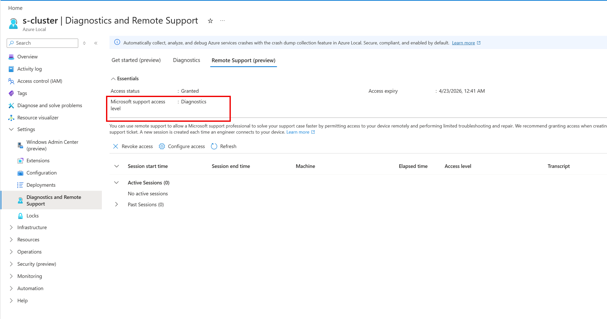Collapse the Active Sessions (0) group

[117, 183]
